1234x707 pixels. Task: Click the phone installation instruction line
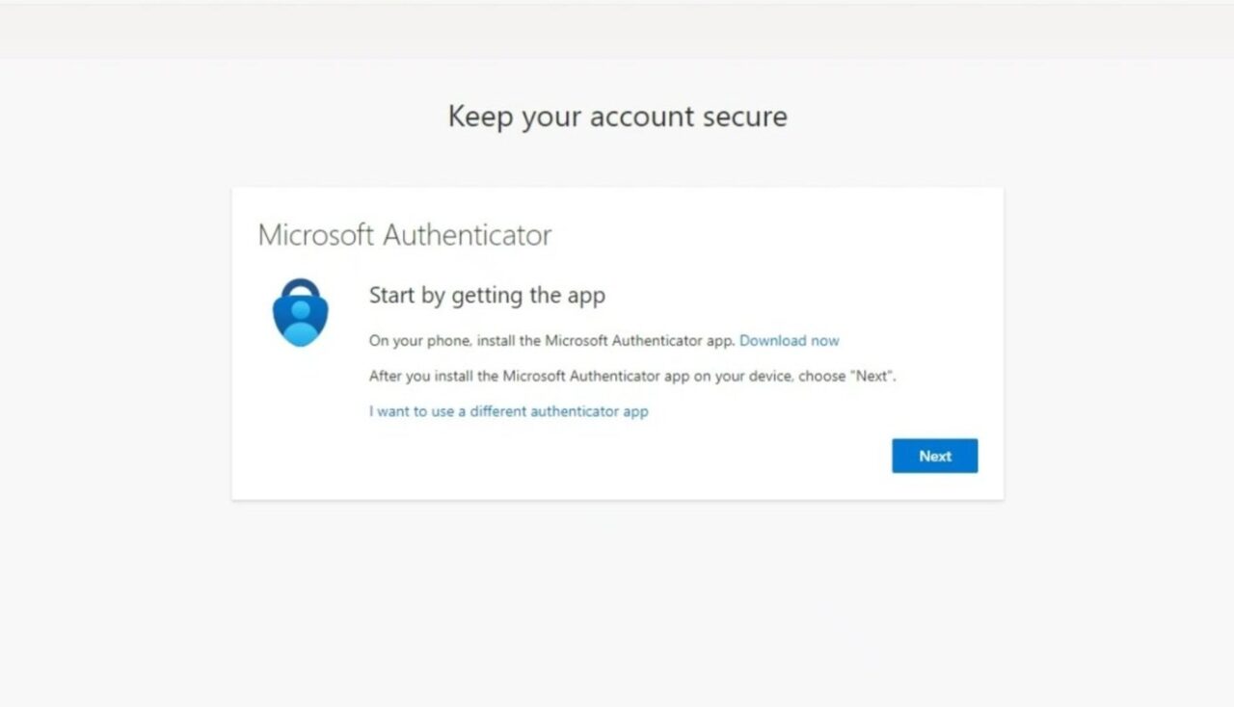tap(554, 340)
